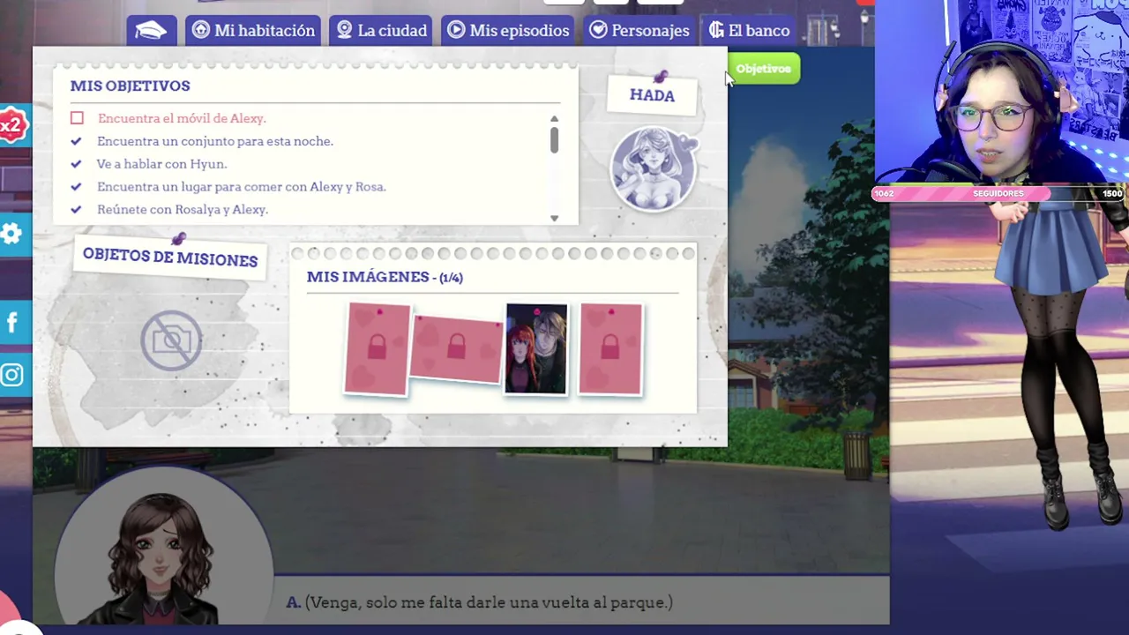Viewport: 1129px width, 635px height.
Task: Go to the Mi habitación tab
Action: coord(253,30)
